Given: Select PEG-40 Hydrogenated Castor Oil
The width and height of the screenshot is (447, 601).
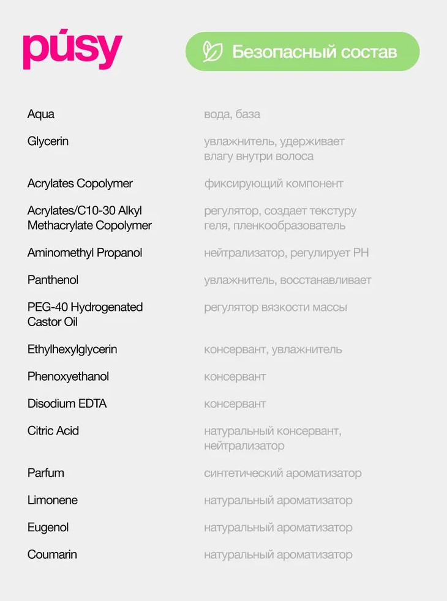Looking at the screenshot, I should point(85,315).
